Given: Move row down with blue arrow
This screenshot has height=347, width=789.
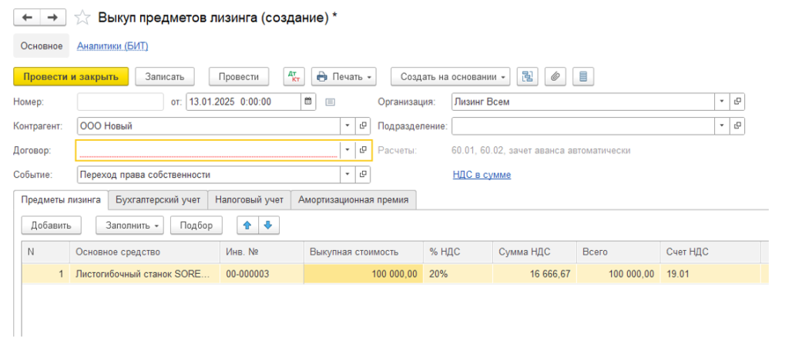Looking at the screenshot, I should (x=267, y=225).
